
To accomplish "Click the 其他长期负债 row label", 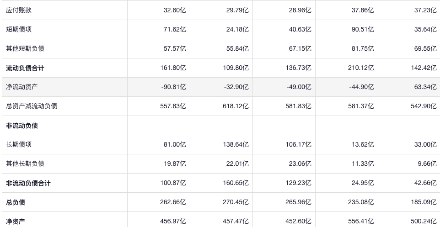I will [25, 164].
